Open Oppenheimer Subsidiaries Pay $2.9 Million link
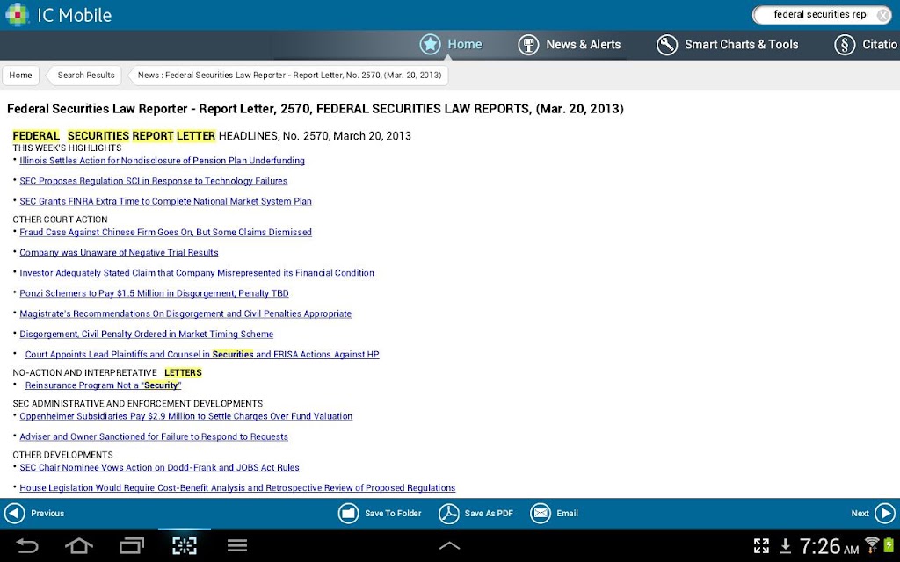Screen dimensions: 900x562 186,416
